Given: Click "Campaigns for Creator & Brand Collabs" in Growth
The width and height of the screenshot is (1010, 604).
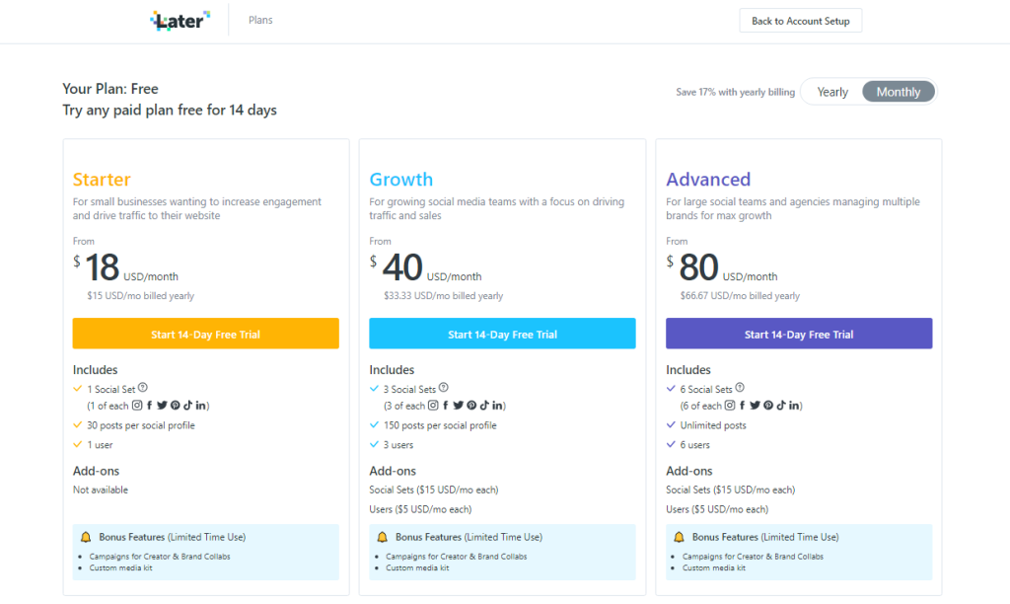Looking at the screenshot, I should click(x=456, y=557).
